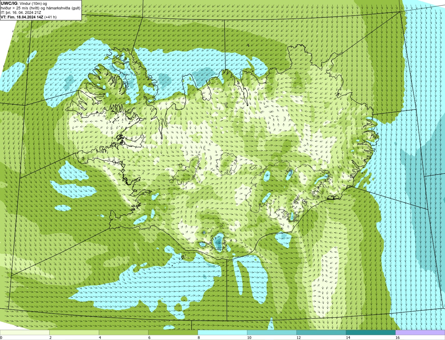Choose the 12–14 m/s teal legend swatch
This screenshot has width=445, height=340.
pyautogui.click(x=321, y=332)
